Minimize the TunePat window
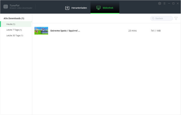 point(169,3)
